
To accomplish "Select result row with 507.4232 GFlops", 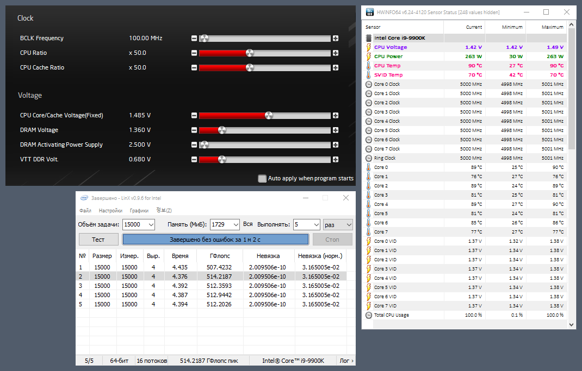I will coord(211,267).
